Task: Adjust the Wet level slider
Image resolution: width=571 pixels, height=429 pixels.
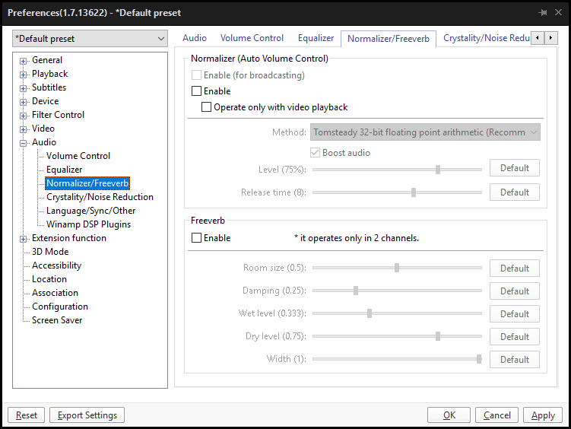Action: [x=370, y=313]
